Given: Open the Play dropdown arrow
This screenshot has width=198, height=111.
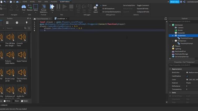Looking at the screenshot, I should pos(52,12).
